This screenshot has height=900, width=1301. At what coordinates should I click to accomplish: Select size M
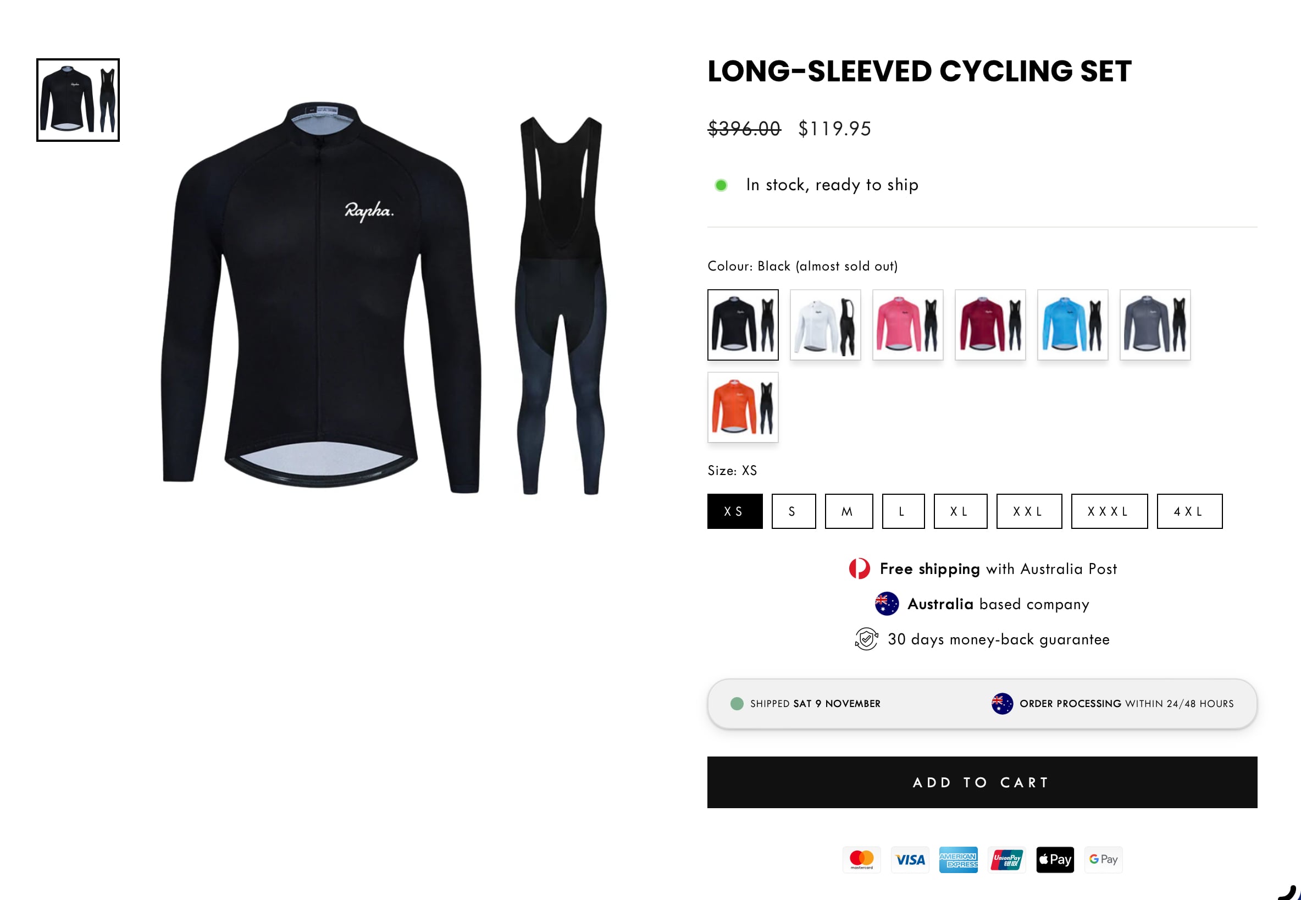tap(849, 511)
